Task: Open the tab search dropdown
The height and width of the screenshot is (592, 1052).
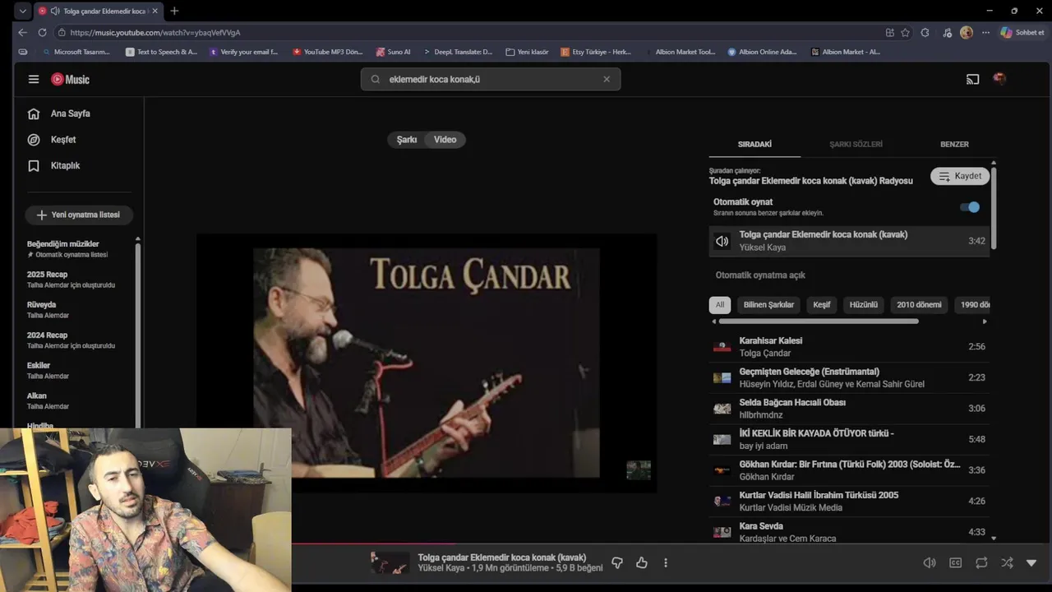Action: pos(22,11)
